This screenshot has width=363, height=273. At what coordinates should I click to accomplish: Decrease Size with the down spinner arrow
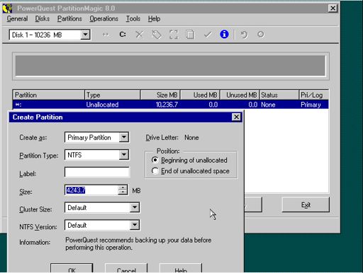[123, 192]
